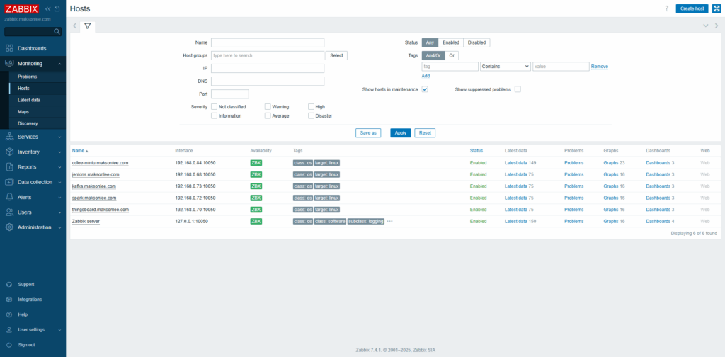725x357 pixels.
Task: Click the Administration gear icon
Action: pos(9,227)
